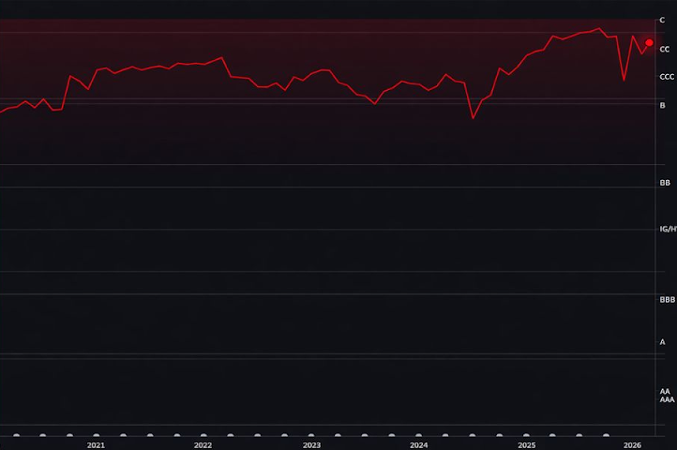This screenshot has width=677, height=450.
Task: Click the 2021 year label
Action: click(96, 444)
